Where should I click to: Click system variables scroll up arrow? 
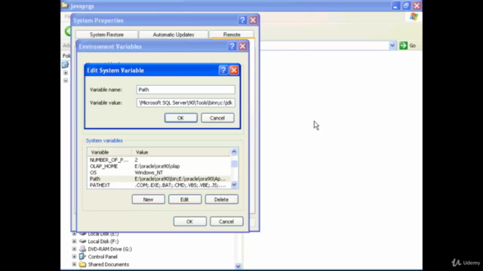234,152
